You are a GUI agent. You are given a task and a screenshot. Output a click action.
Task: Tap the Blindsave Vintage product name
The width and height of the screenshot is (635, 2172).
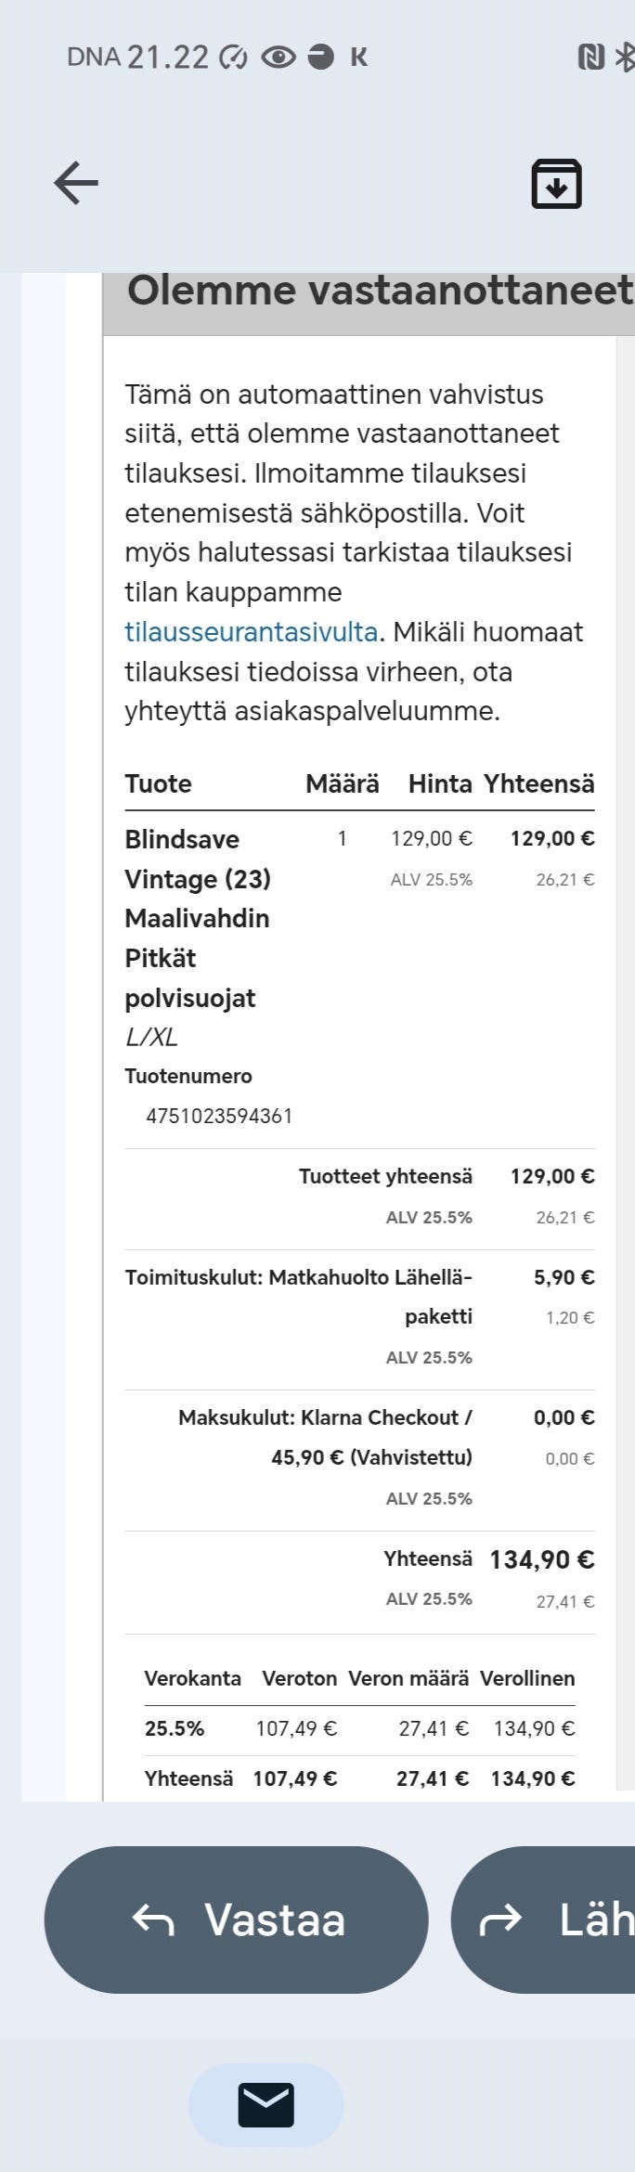pyautogui.click(x=197, y=918)
